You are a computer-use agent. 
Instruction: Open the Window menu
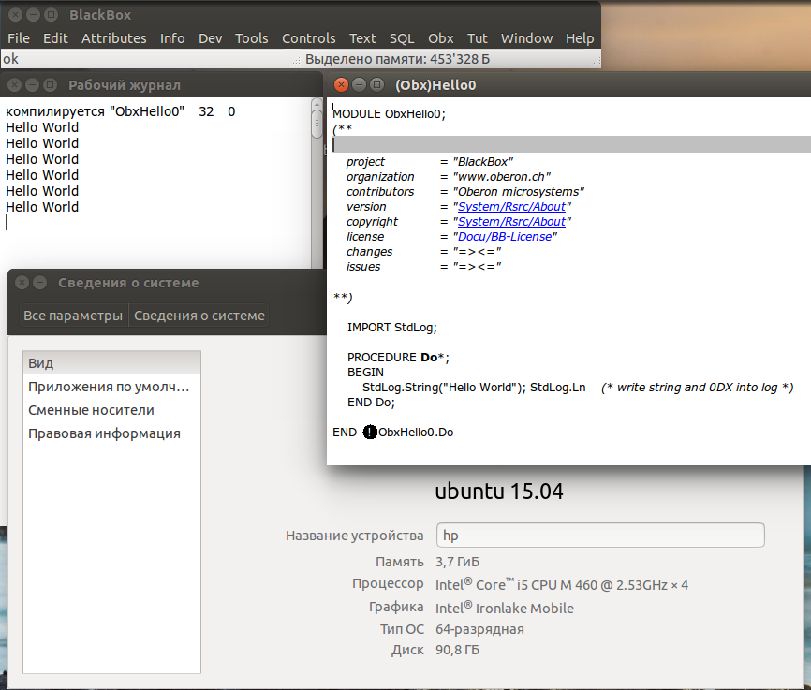(x=526, y=38)
